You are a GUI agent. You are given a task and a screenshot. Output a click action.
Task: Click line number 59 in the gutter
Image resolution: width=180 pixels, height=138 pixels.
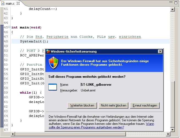tap(6, 93)
